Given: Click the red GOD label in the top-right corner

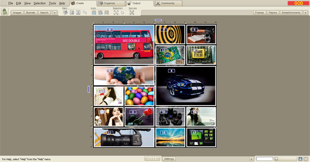Looking at the screenshot, I should point(298,3).
